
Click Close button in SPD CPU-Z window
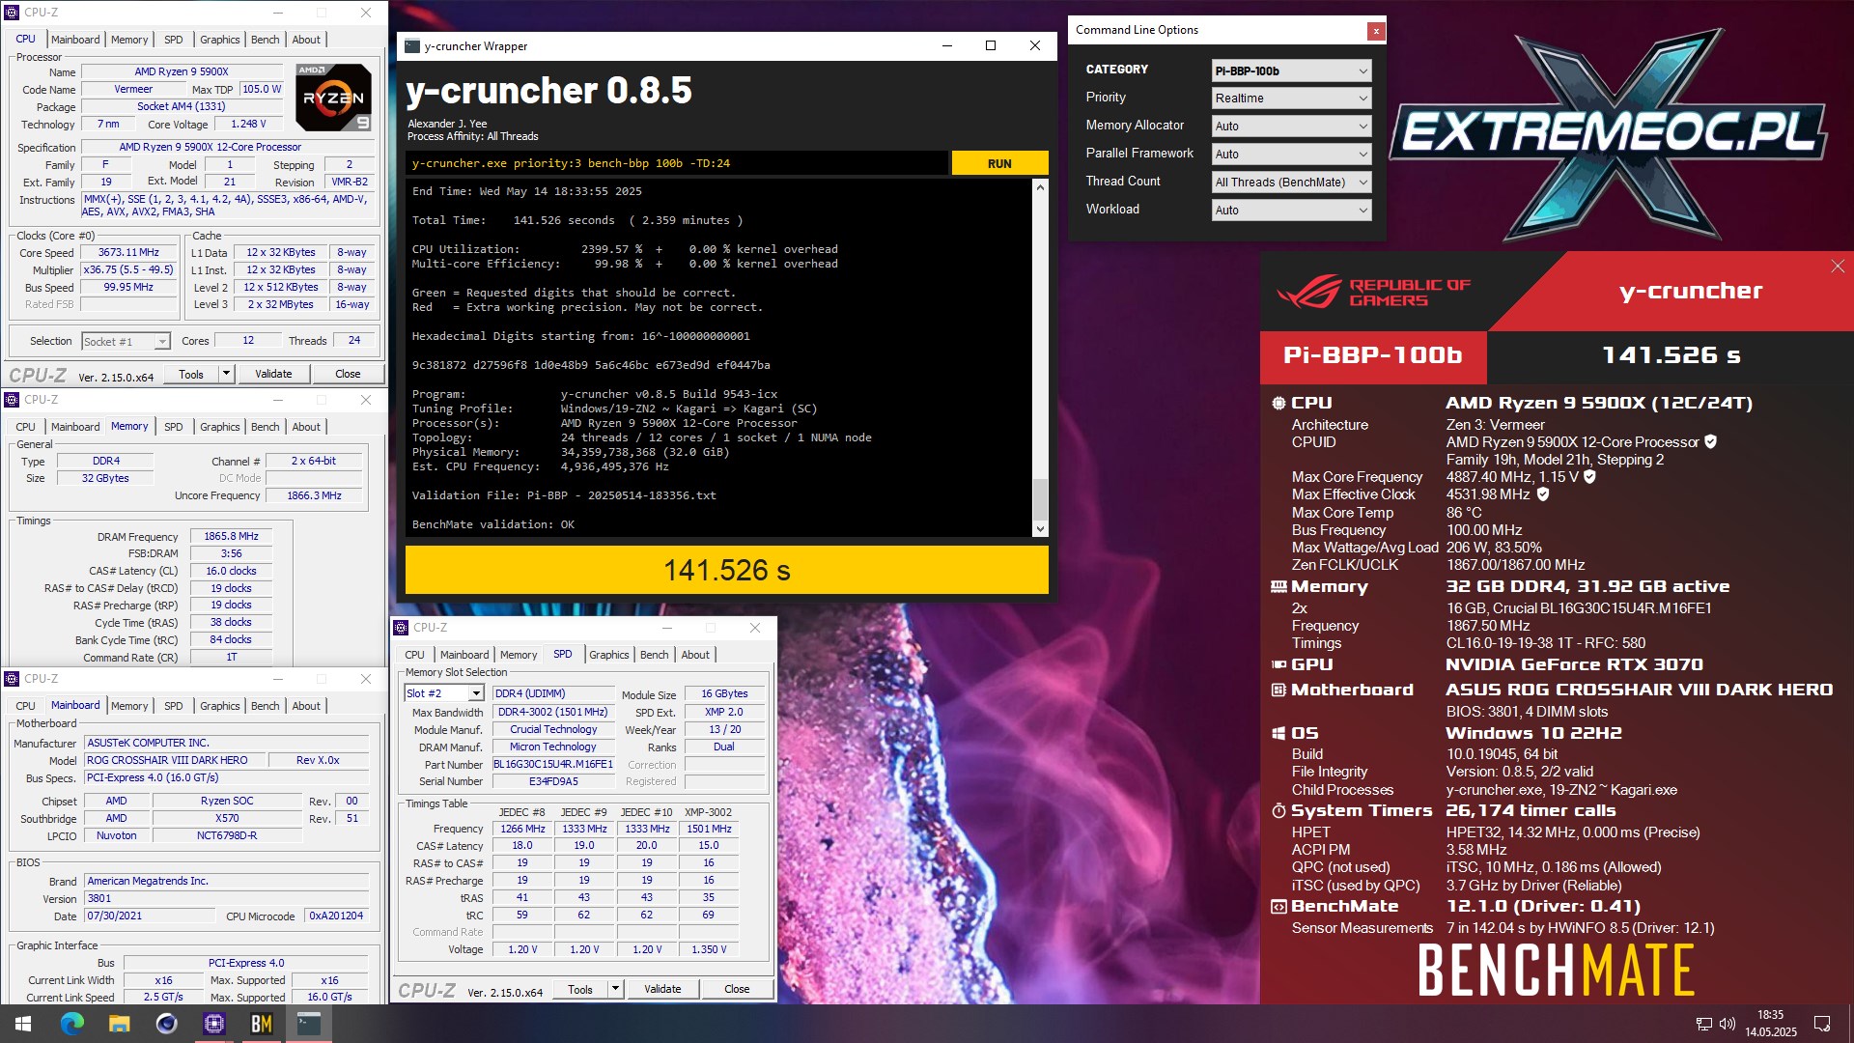tap(737, 989)
